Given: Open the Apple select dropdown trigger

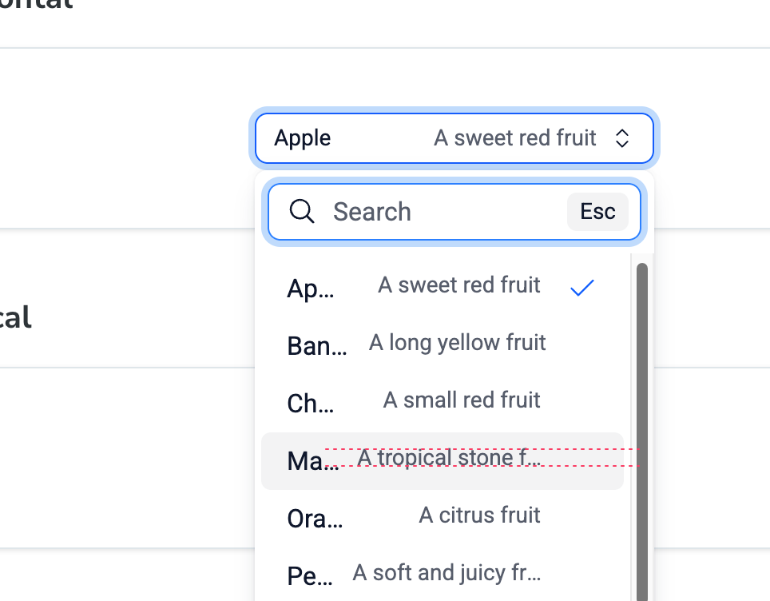Looking at the screenshot, I should pyautogui.click(x=454, y=138).
